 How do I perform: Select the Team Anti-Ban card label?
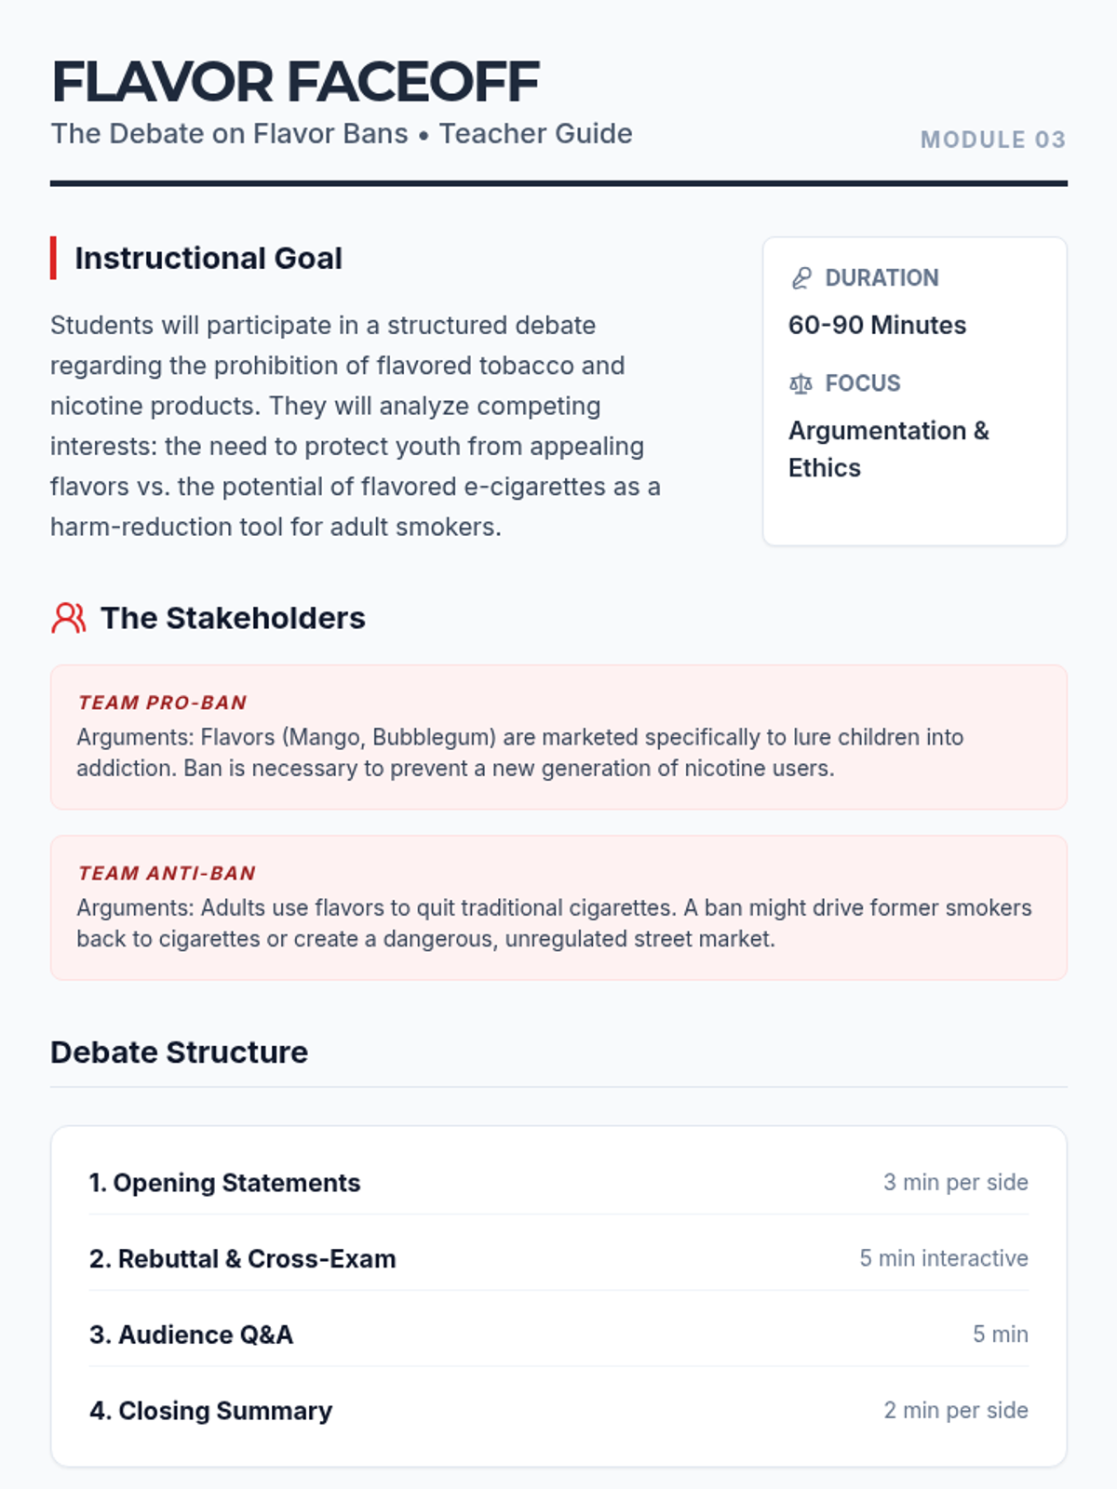click(166, 873)
